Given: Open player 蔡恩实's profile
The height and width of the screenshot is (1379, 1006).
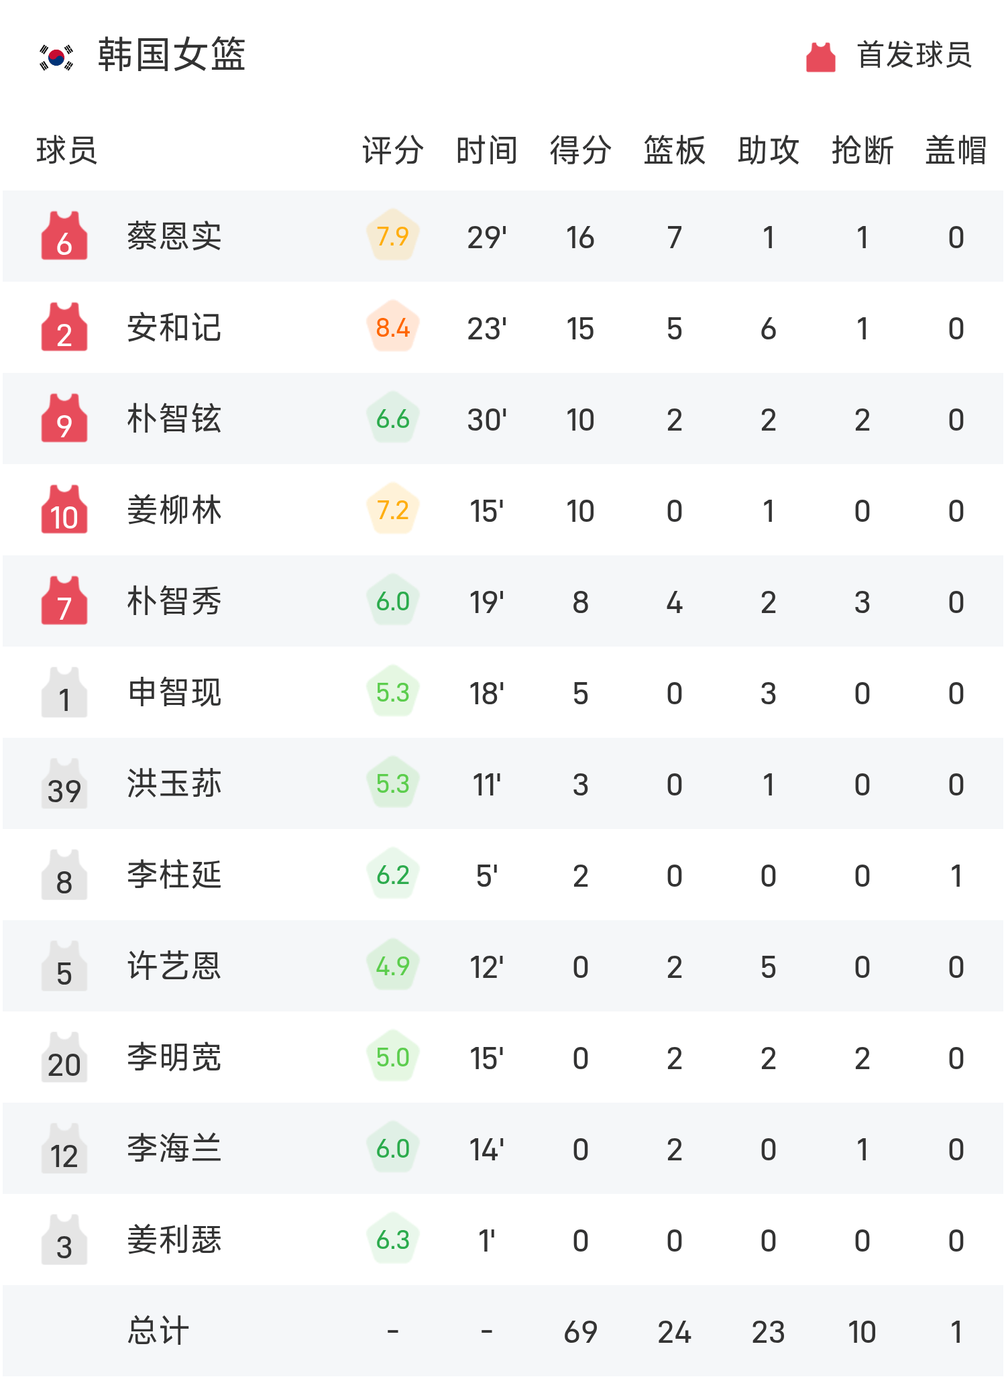Looking at the screenshot, I should (x=174, y=236).
